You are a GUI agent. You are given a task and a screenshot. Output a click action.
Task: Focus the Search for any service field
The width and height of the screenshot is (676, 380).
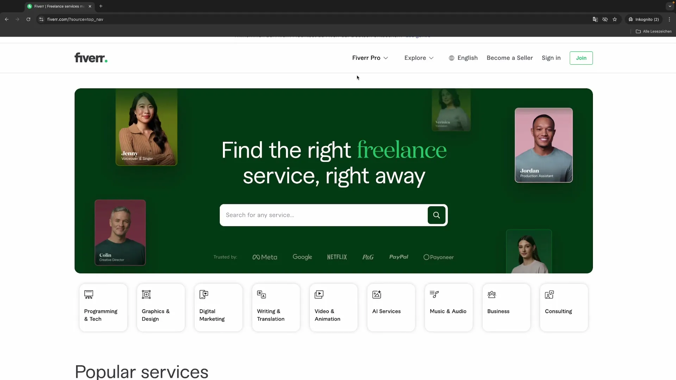point(323,215)
